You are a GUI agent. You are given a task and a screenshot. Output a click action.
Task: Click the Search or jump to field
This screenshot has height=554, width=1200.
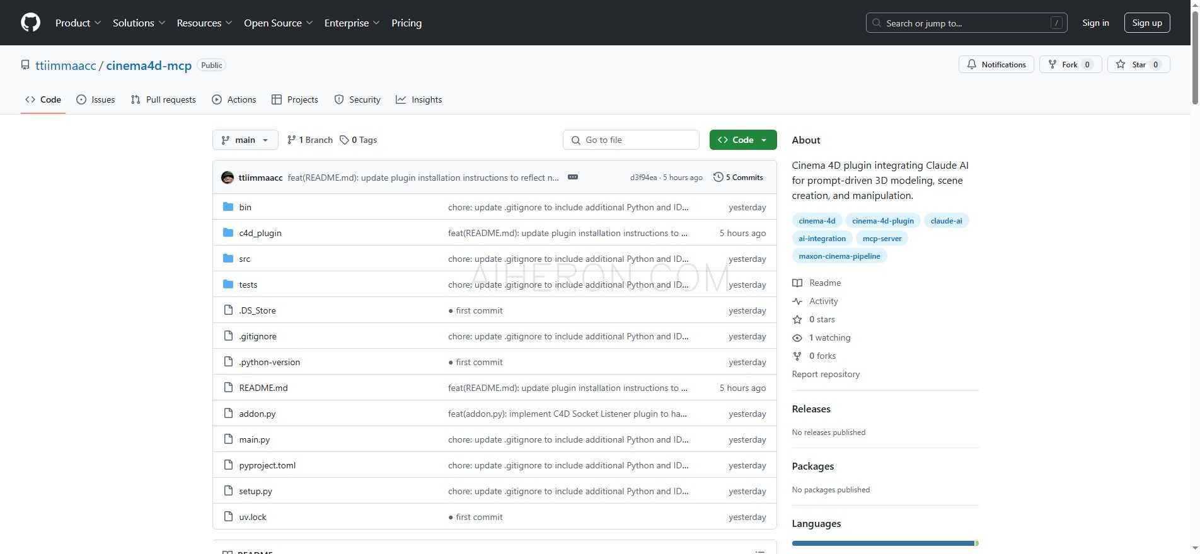tap(967, 23)
